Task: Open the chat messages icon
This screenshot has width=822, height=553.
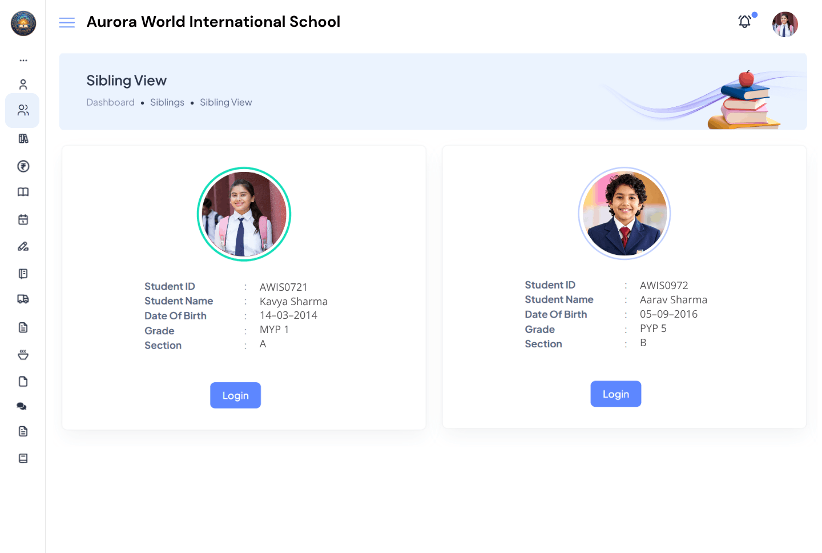Action: tap(22, 406)
